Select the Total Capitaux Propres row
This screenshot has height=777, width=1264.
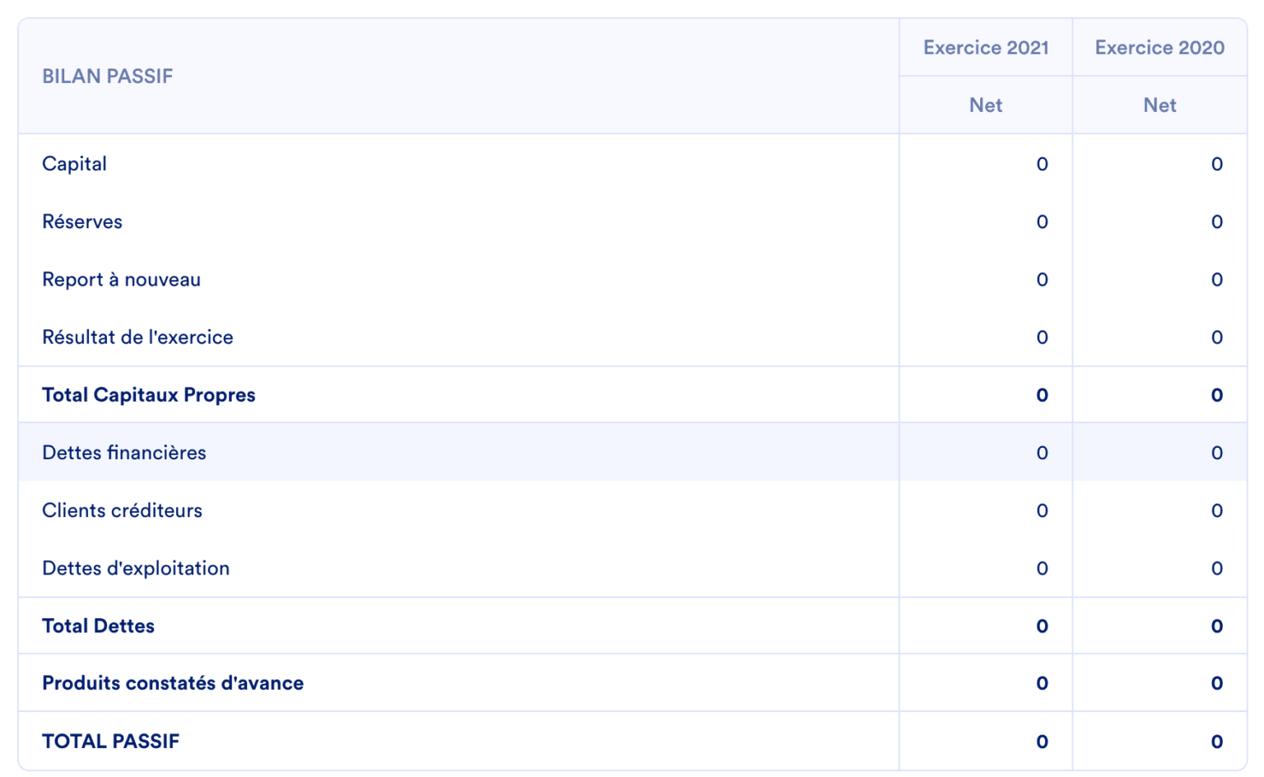point(149,395)
